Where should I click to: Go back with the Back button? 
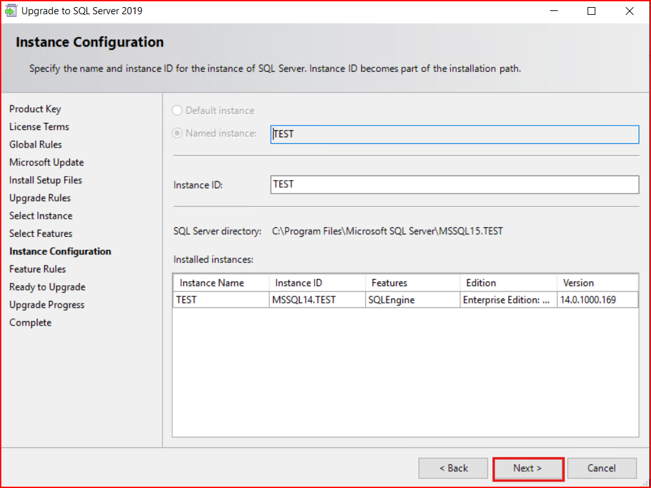pyautogui.click(x=453, y=468)
